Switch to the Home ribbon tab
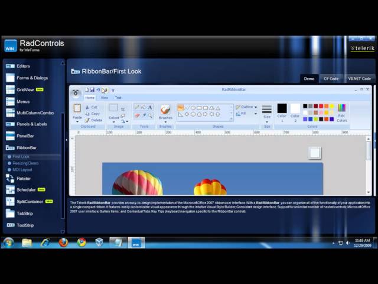Viewport: 378px width, 284px height. (x=90, y=98)
